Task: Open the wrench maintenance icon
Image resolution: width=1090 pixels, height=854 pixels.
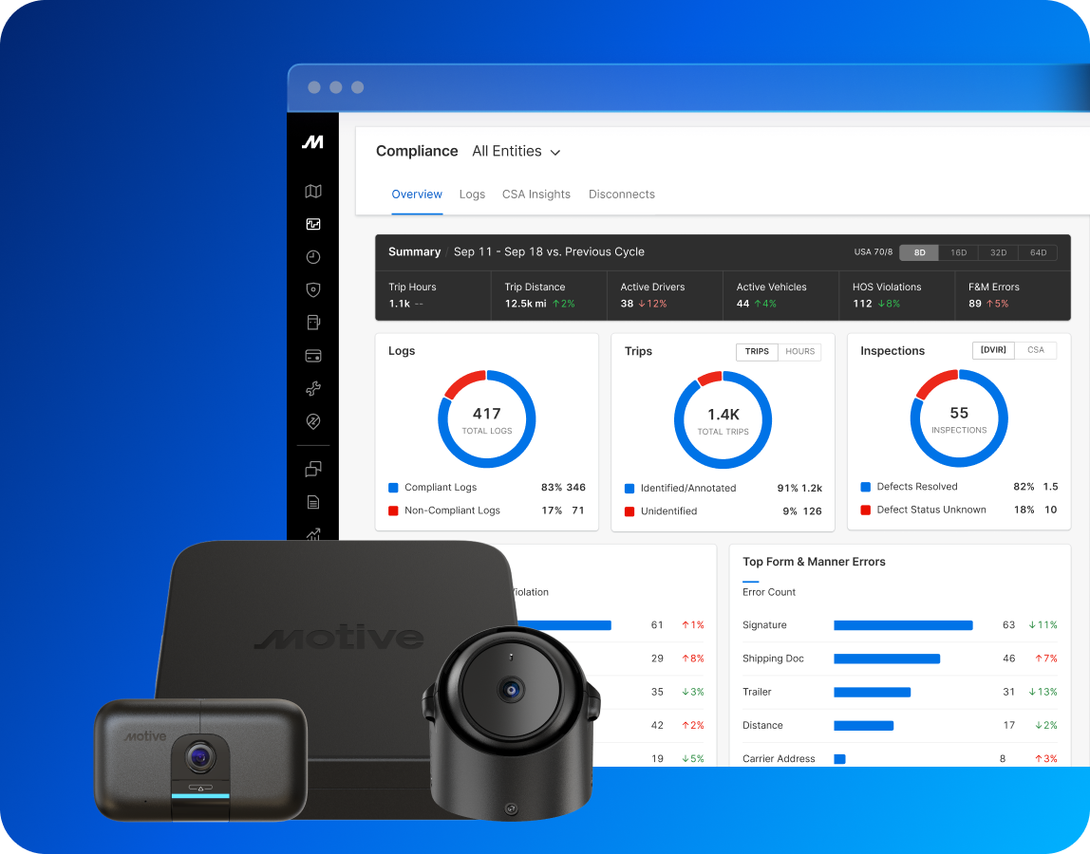Action: coord(313,388)
